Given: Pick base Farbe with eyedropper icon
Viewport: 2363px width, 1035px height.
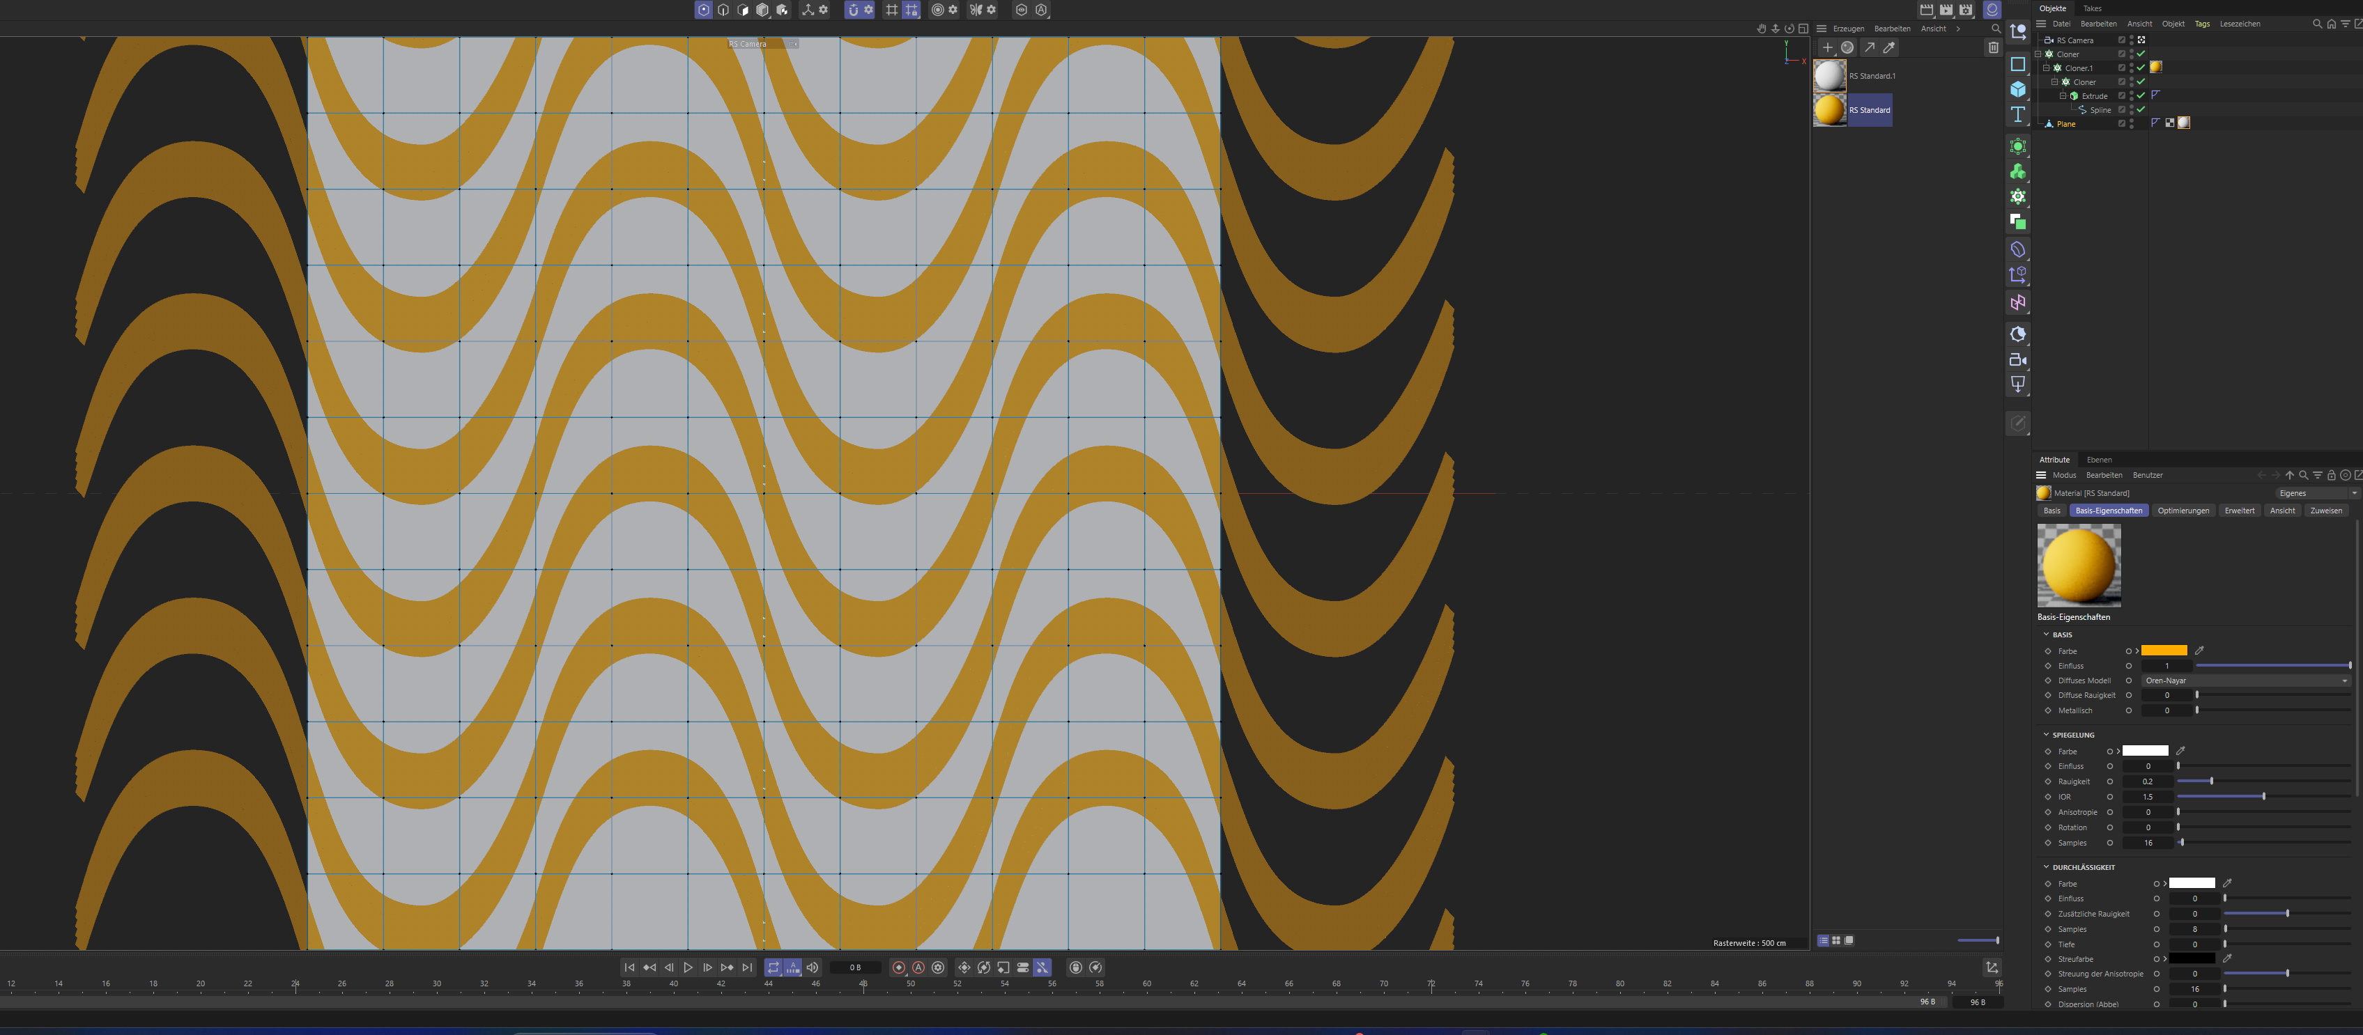Looking at the screenshot, I should [x=2200, y=651].
